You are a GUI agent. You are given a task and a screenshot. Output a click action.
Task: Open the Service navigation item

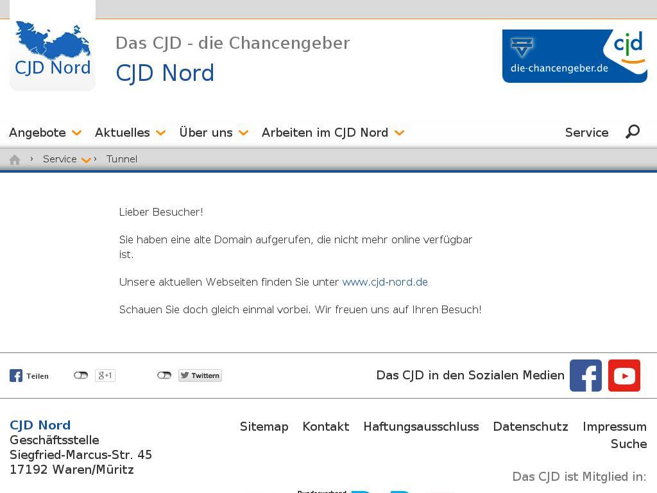coord(586,132)
